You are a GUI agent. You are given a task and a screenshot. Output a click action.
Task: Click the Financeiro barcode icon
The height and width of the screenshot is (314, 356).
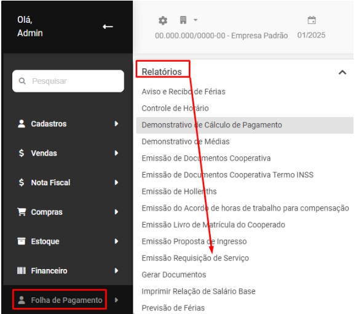point(22,270)
